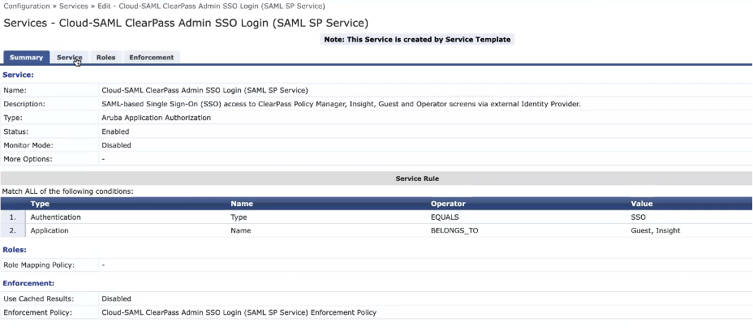Select service rule row number 2
The height and width of the screenshot is (331, 753).
pyautogui.click(x=12, y=230)
